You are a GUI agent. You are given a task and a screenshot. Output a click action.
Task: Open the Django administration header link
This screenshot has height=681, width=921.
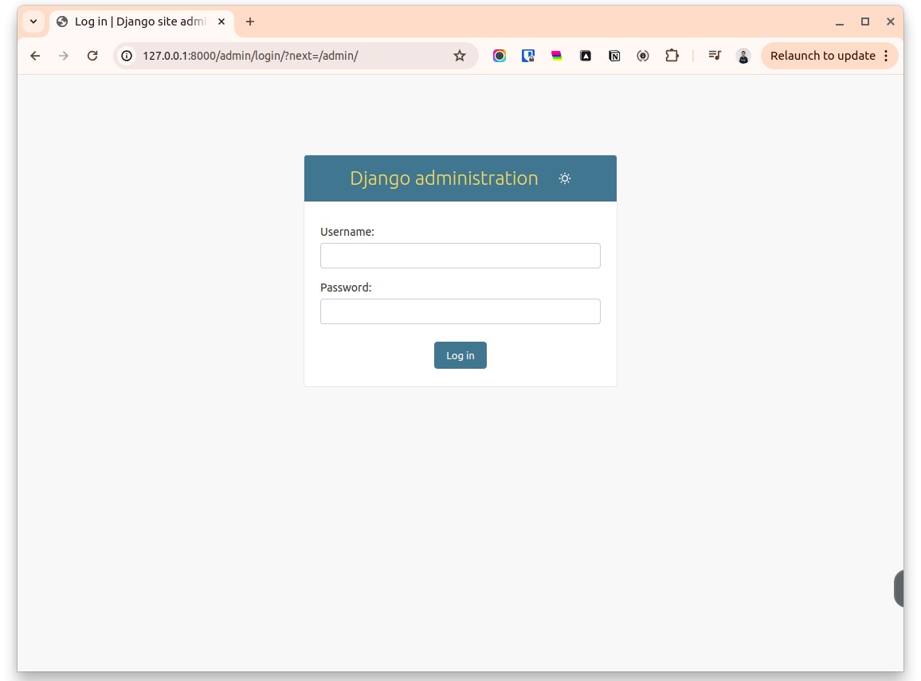pos(444,178)
